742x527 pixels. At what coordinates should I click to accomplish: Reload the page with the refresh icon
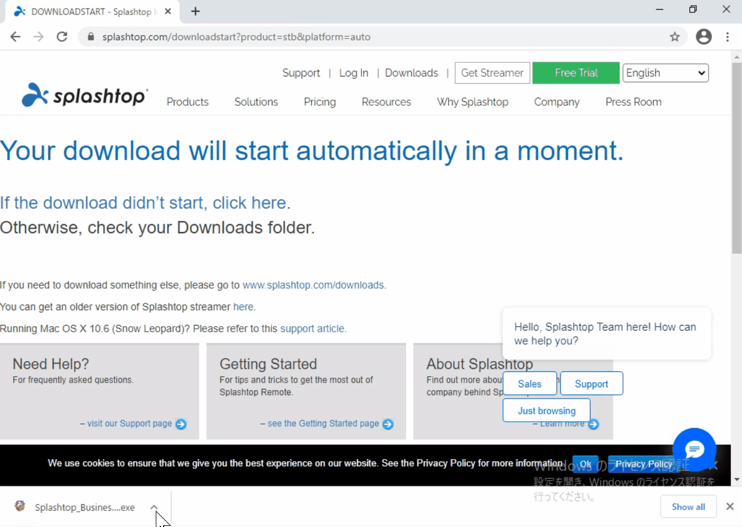click(x=62, y=37)
